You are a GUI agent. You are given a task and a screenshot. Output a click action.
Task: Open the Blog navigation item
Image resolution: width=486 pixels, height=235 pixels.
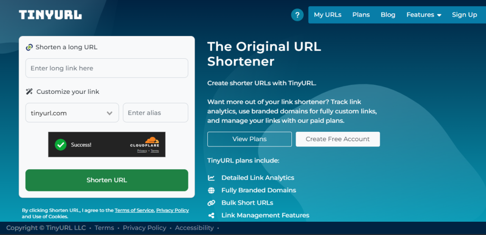388,15
